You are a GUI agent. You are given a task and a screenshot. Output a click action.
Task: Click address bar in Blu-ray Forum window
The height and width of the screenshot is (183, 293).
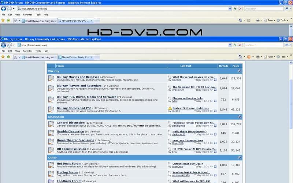coord(123,45)
